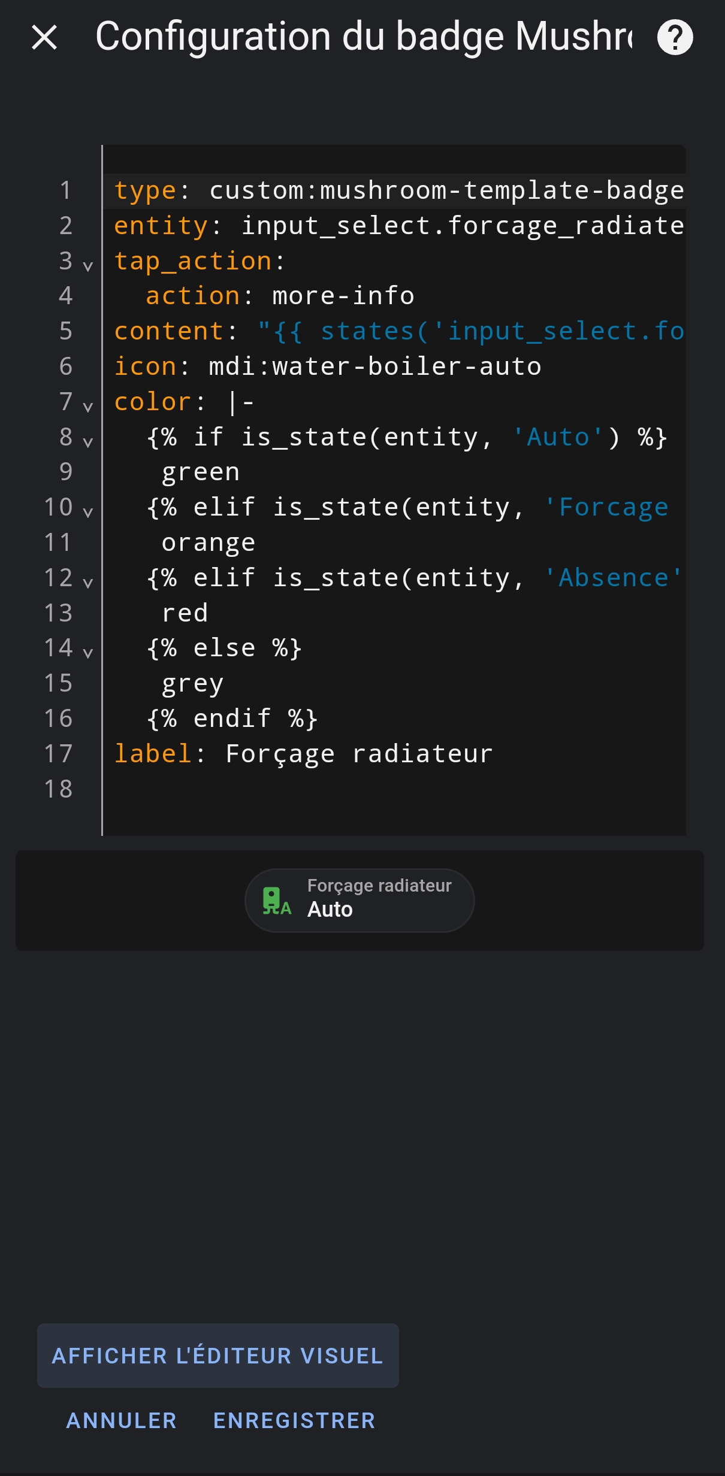Fold the elif Forcage line arrow
Screen dimensions: 725x1476
(88, 511)
